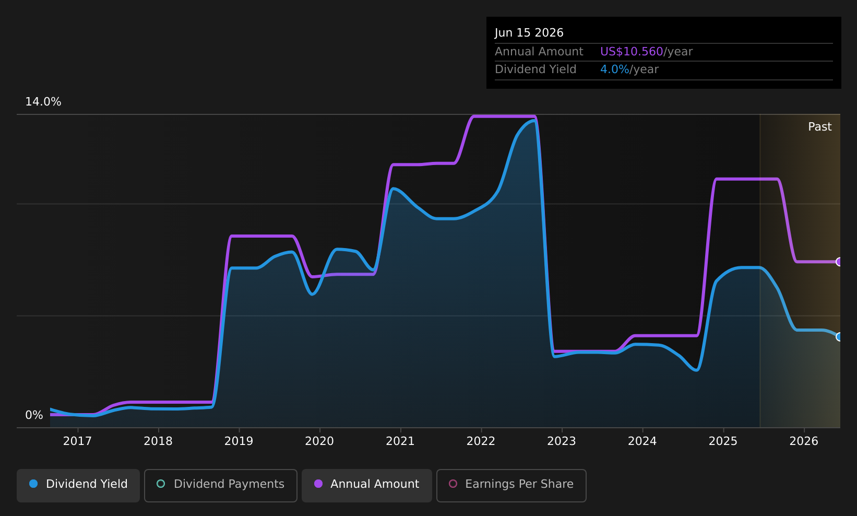Click the 2024 x-axis label
857x516 pixels.
[x=642, y=441]
